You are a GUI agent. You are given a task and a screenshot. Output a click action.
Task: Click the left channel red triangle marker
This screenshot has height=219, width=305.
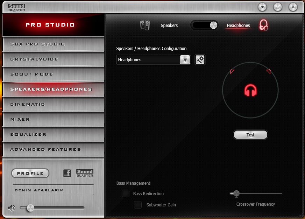coord(232,71)
